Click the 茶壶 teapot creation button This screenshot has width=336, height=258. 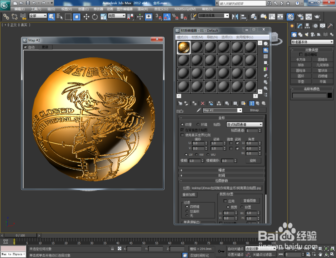(x=301, y=82)
